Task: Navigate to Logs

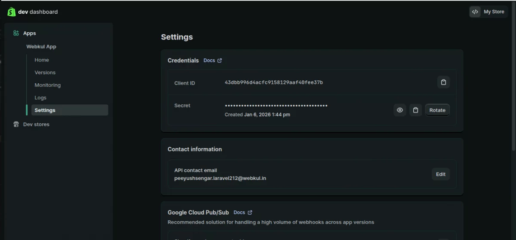Action: click(40, 98)
